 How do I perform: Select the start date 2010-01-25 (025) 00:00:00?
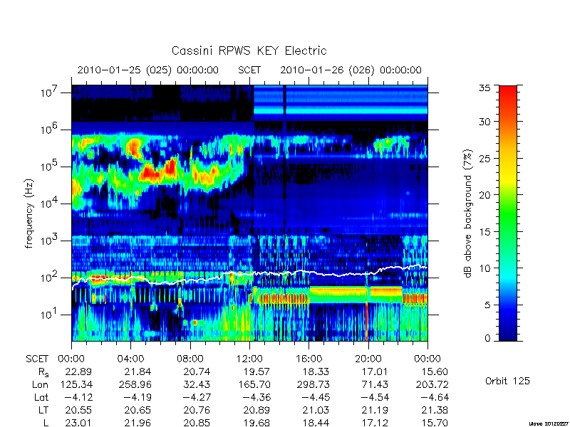148,70
